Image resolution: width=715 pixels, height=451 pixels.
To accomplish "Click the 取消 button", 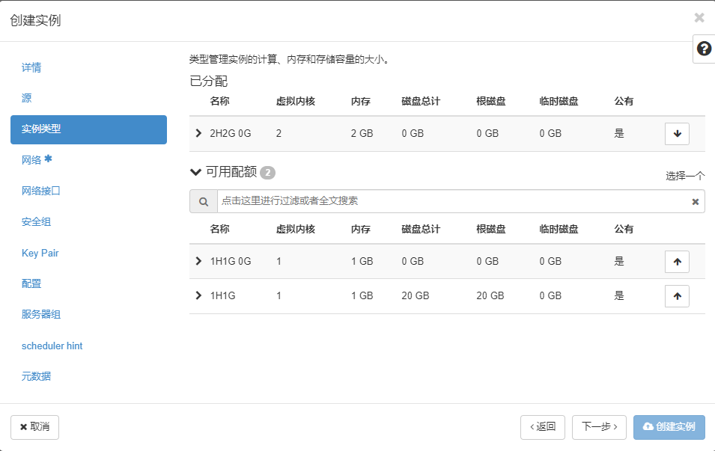I will (x=34, y=427).
